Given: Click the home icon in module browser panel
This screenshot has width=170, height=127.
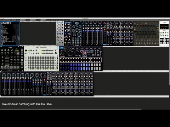Looking at the screenshot, I should pos(6,23).
